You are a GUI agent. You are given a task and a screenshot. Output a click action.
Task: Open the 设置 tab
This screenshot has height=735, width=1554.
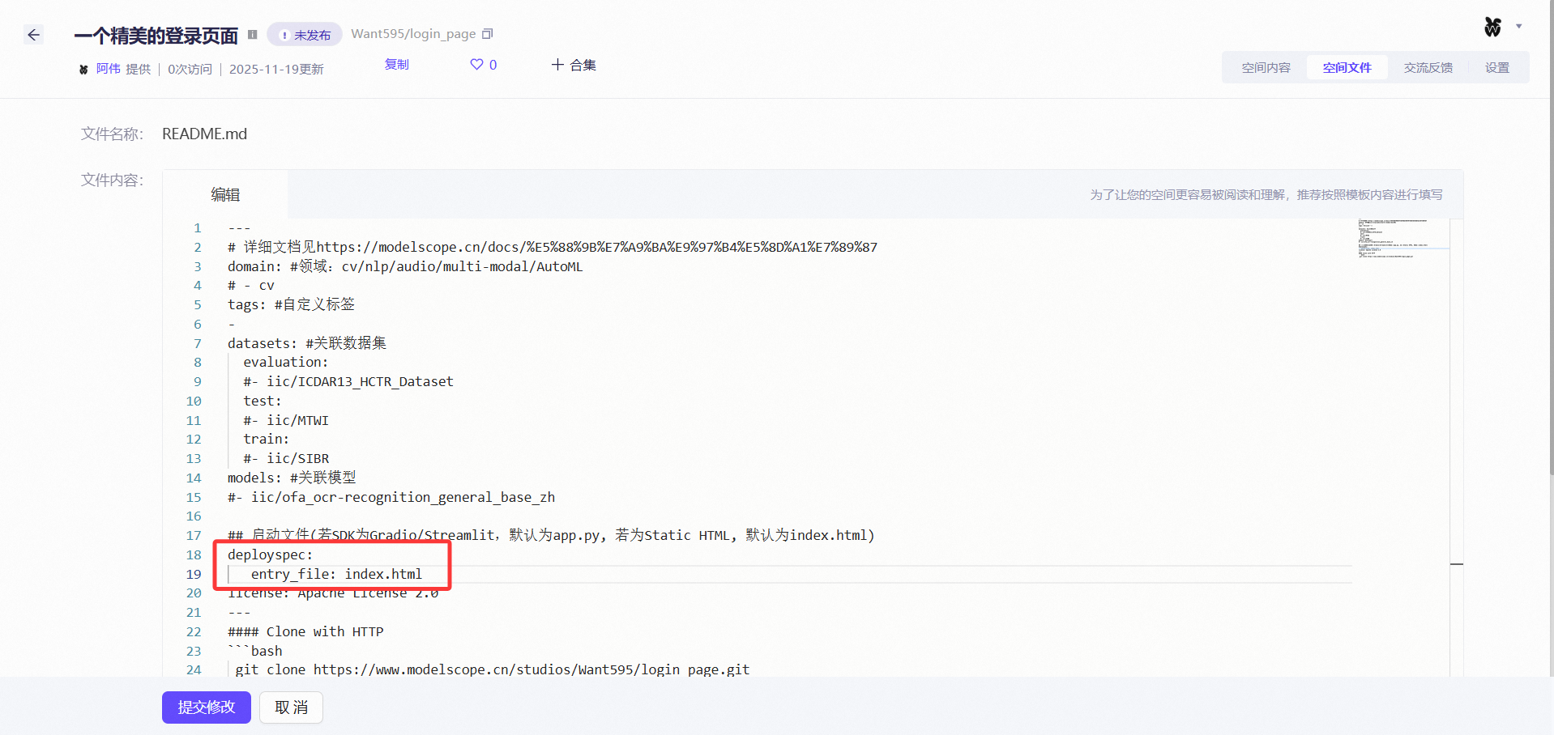pos(1497,67)
